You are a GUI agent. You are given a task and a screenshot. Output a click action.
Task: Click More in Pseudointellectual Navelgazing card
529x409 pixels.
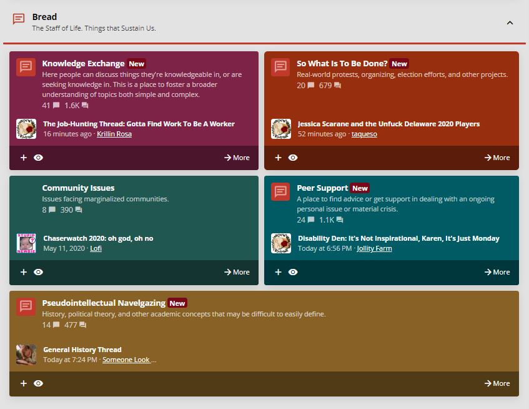pyautogui.click(x=497, y=383)
